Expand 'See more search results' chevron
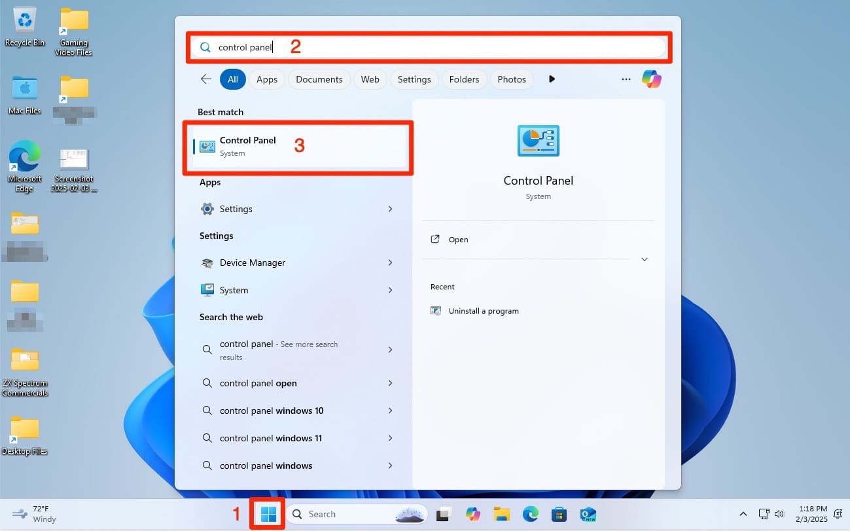The width and height of the screenshot is (850, 531). point(391,350)
